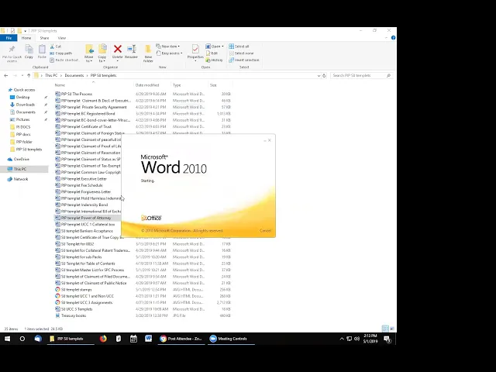Select file PIP SII The Process
Image resolution: width=496 pixels, height=372 pixels.
point(77,94)
